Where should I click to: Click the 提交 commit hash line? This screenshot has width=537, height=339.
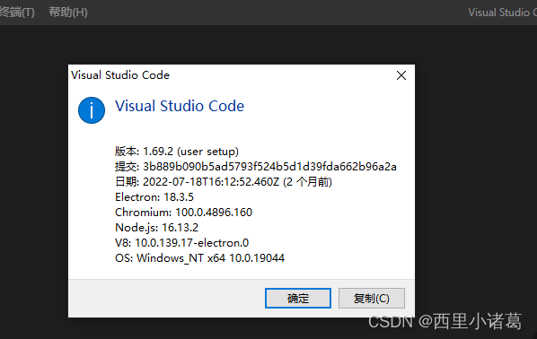pos(256,167)
